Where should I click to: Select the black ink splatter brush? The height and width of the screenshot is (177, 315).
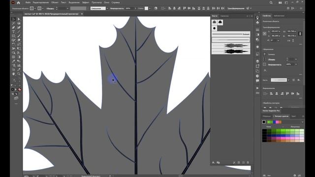(231, 51)
